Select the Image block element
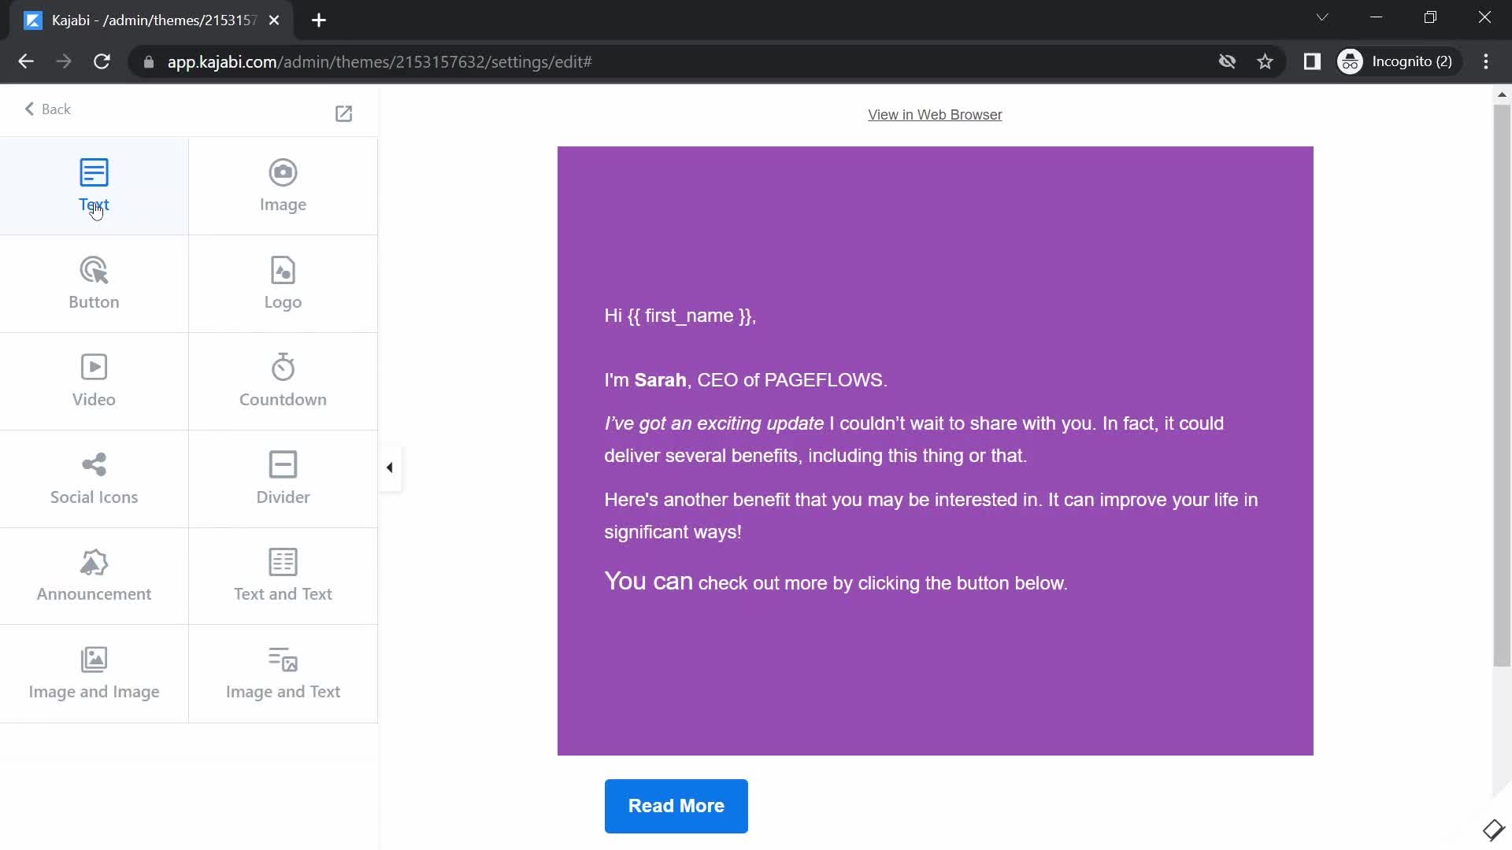 pos(283,185)
